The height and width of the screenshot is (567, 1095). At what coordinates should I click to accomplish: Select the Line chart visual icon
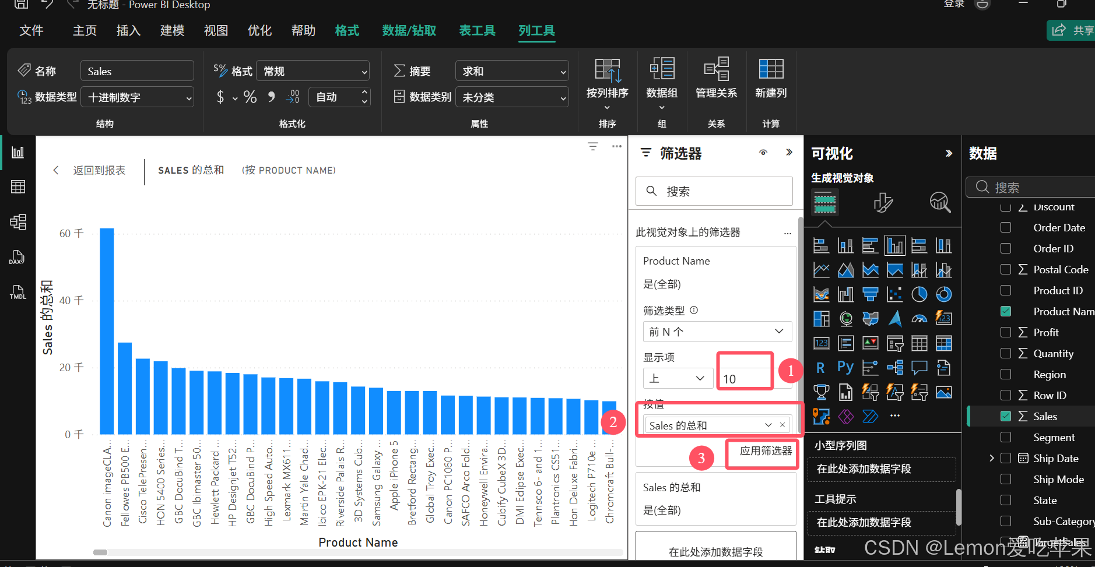coord(821,270)
